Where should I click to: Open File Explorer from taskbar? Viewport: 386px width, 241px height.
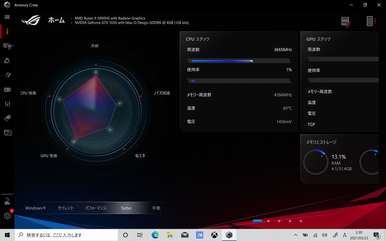click(x=170, y=235)
